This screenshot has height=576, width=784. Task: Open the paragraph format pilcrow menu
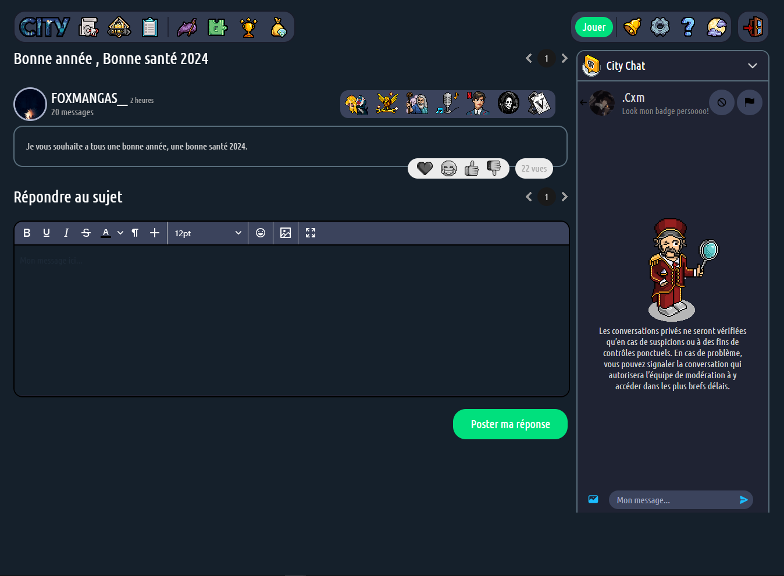point(135,233)
